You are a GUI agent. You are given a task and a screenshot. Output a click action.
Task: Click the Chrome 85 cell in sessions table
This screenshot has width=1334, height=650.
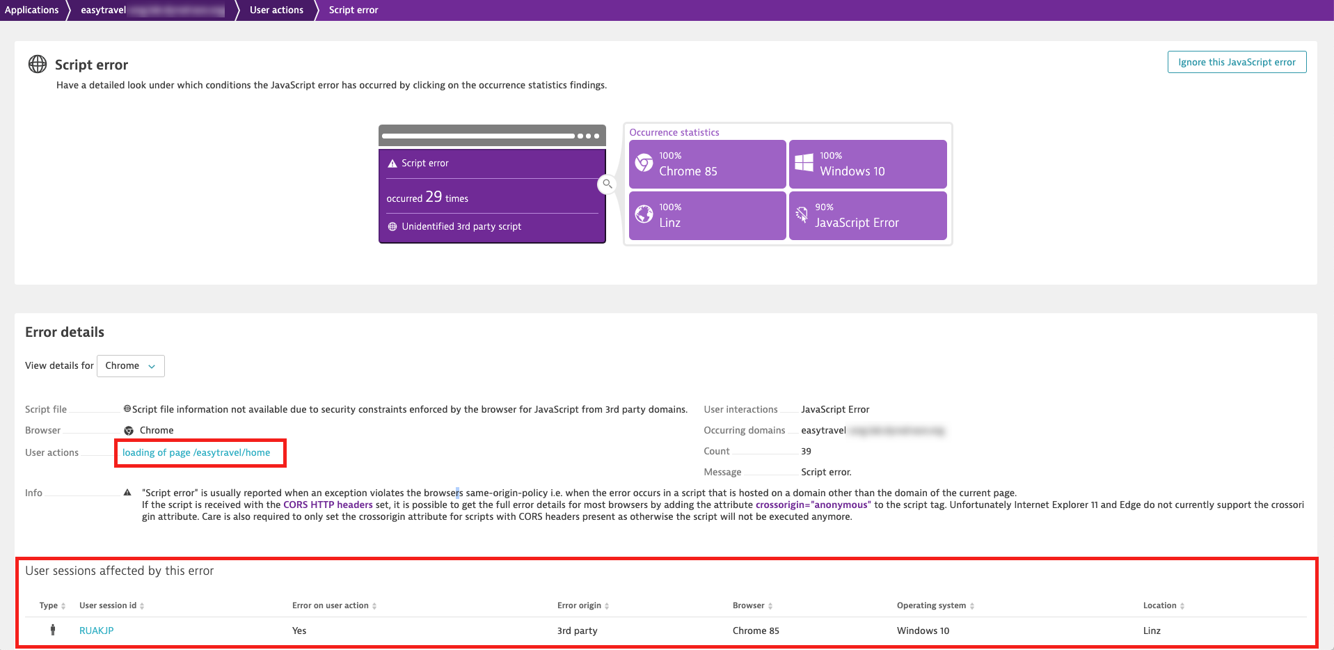(x=756, y=631)
